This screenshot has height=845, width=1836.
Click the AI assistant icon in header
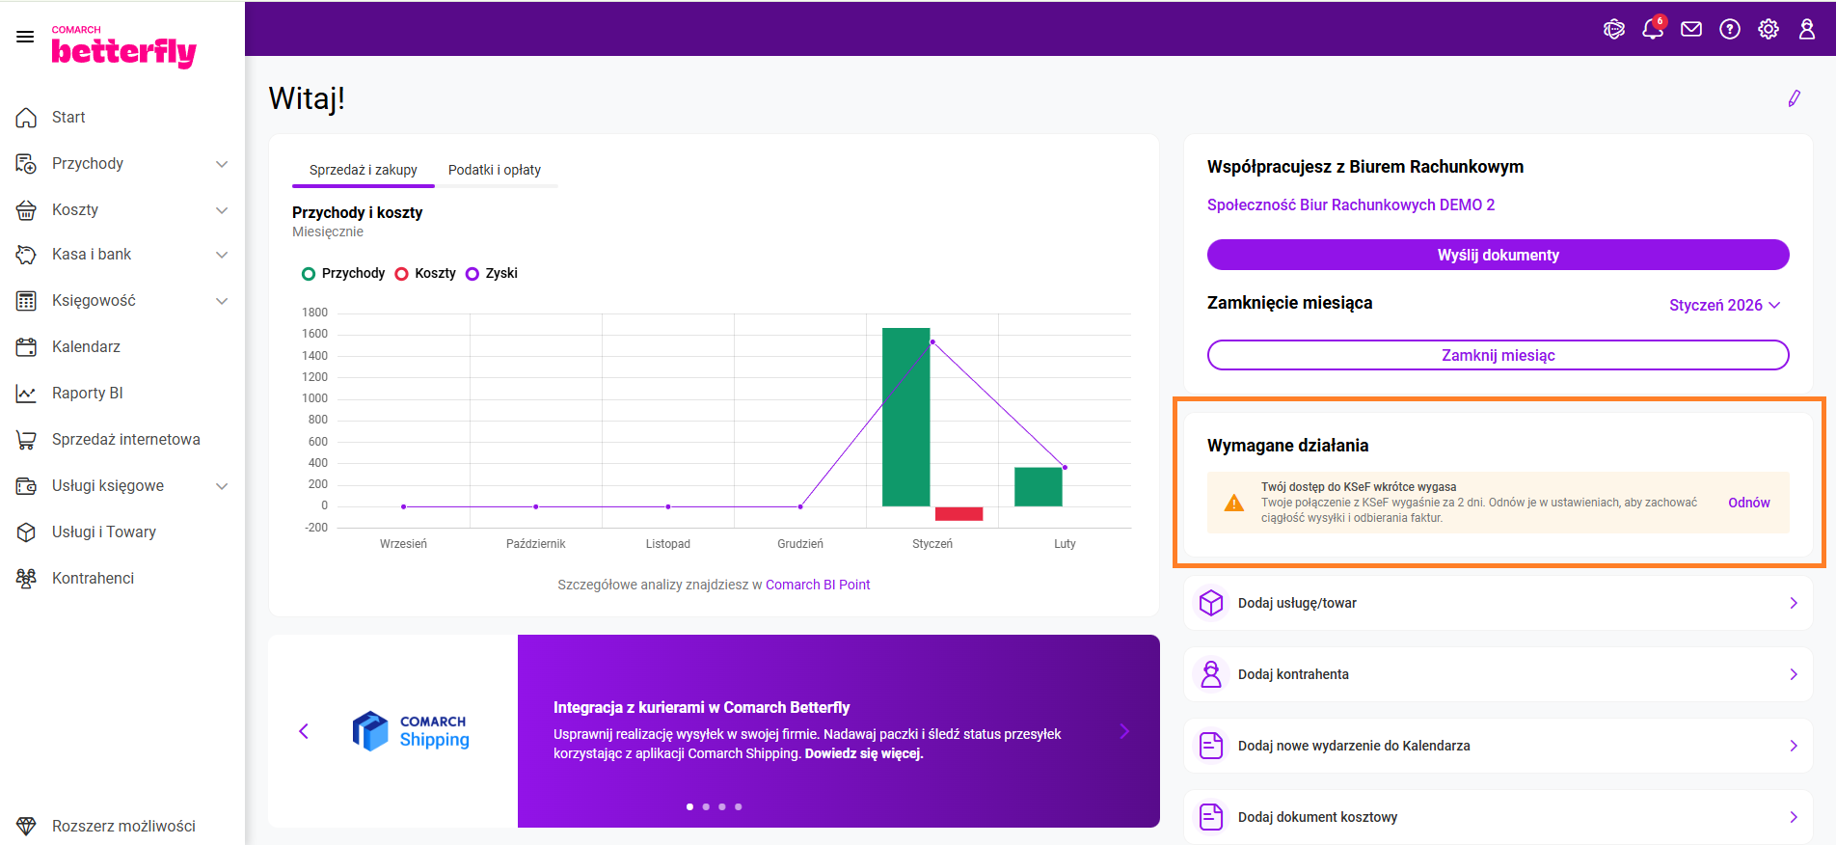tap(1613, 29)
